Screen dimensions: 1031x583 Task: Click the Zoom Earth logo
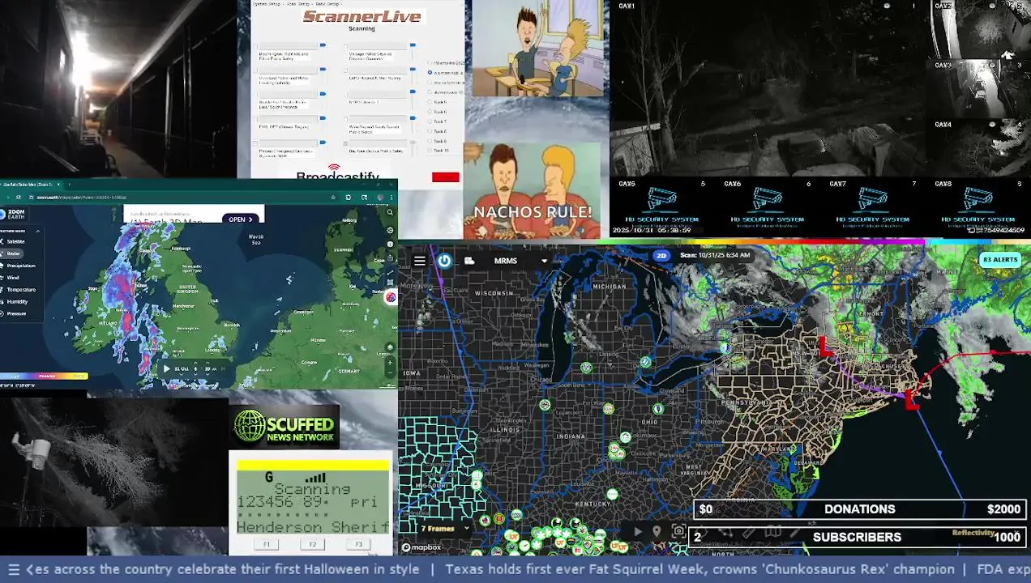pos(13,214)
